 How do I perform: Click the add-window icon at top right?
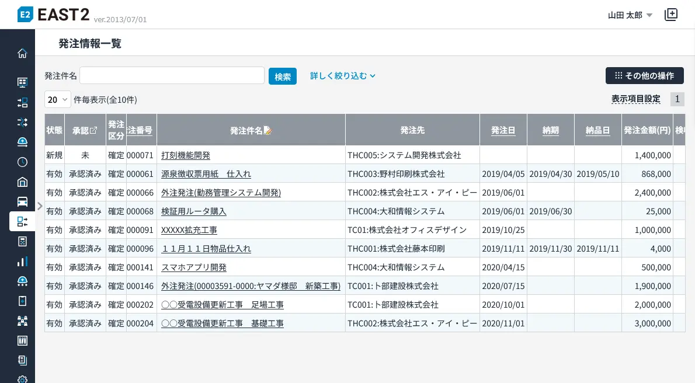pyautogui.click(x=671, y=15)
